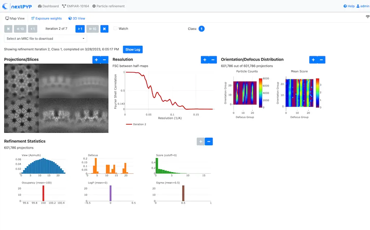Zoom out the Projections/Slices panel
Viewport: 370px width, 230px height.
[104, 60]
